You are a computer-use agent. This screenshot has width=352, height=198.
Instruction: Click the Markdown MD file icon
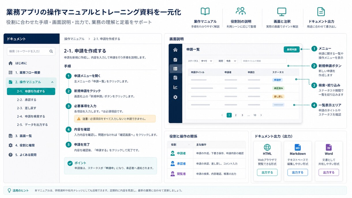point(298,148)
